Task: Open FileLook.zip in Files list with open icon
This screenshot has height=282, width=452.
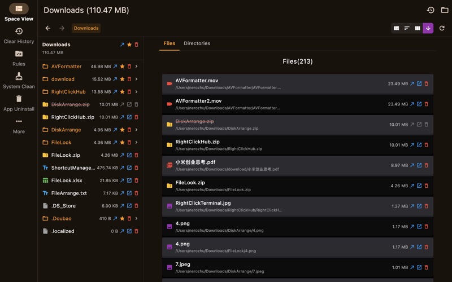Action: (x=419, y=186)
